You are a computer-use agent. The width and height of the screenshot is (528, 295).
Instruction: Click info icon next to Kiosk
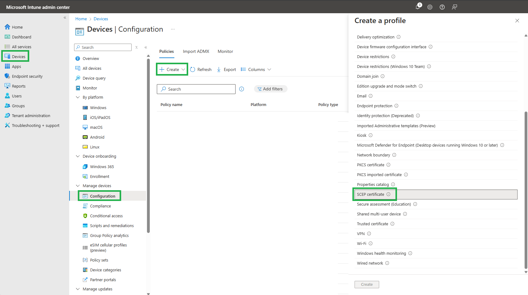point(371,135)
